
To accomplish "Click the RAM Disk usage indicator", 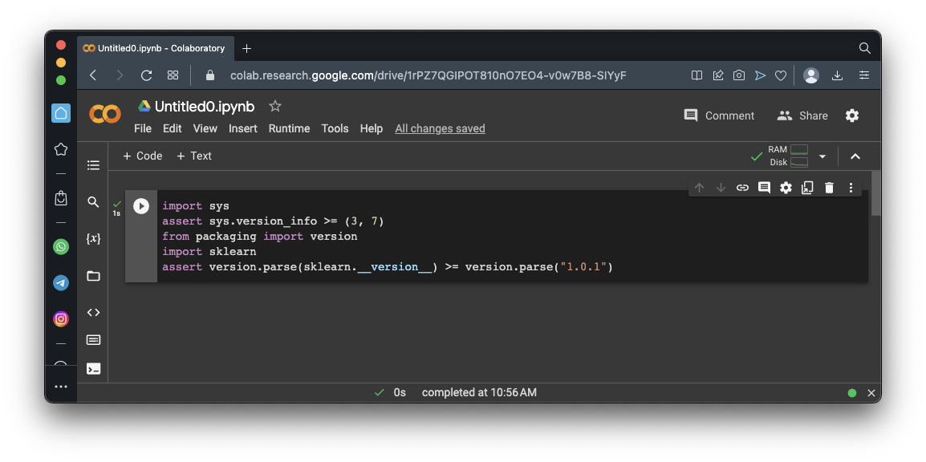I will 789,156.
